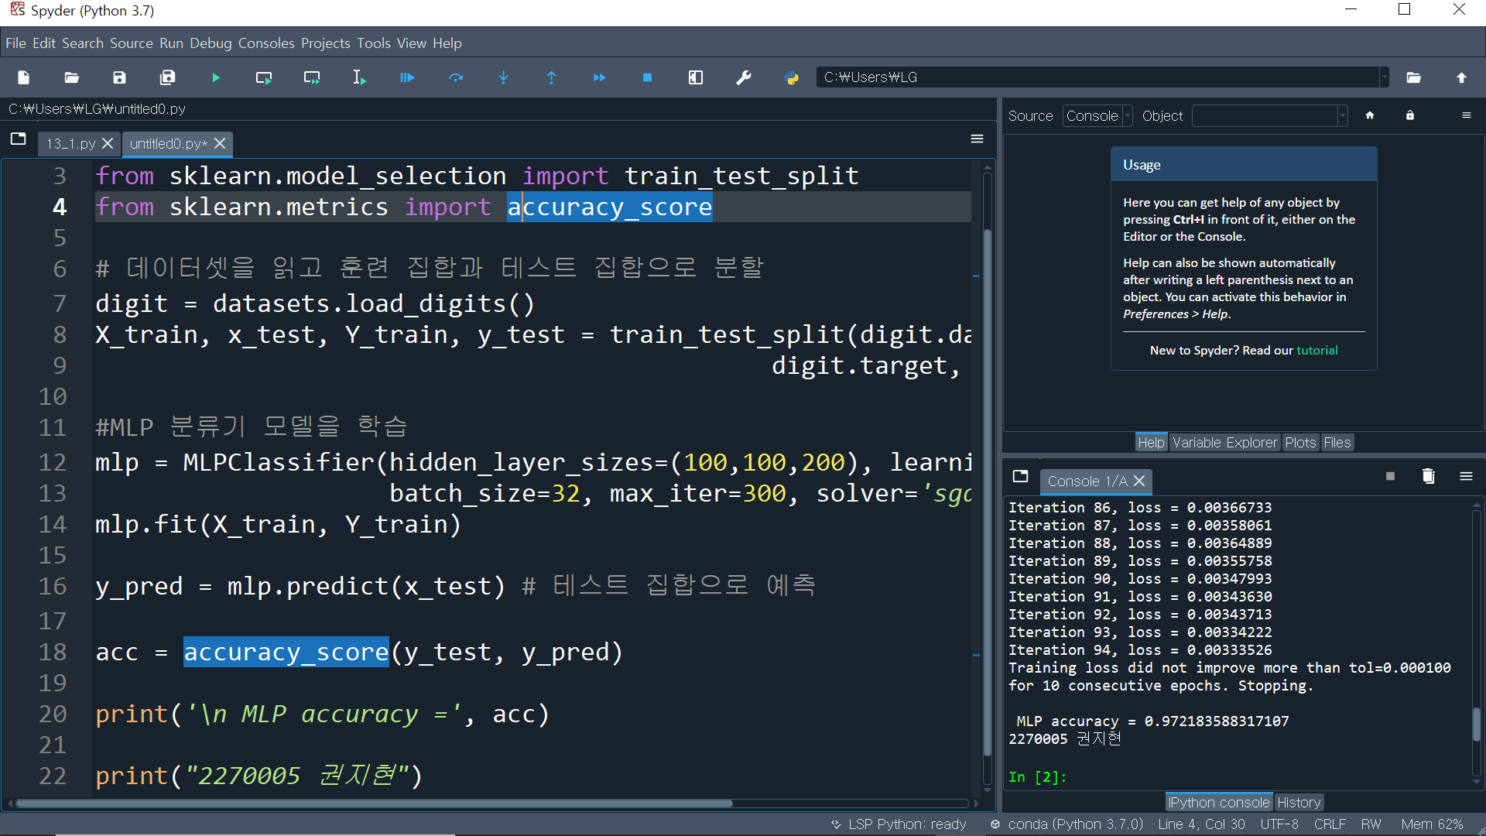
Task: Open the IPython console options menu
Action: pos(1466,476)
